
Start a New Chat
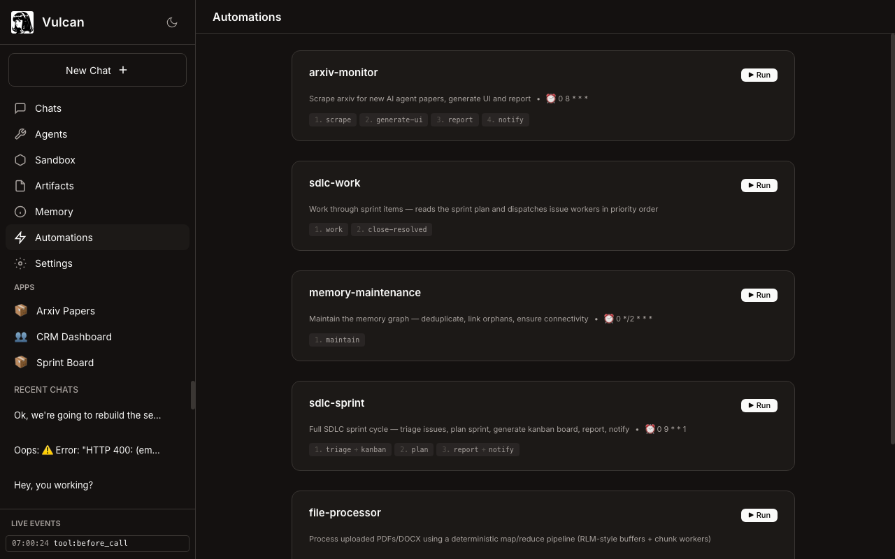coord(97,70)
